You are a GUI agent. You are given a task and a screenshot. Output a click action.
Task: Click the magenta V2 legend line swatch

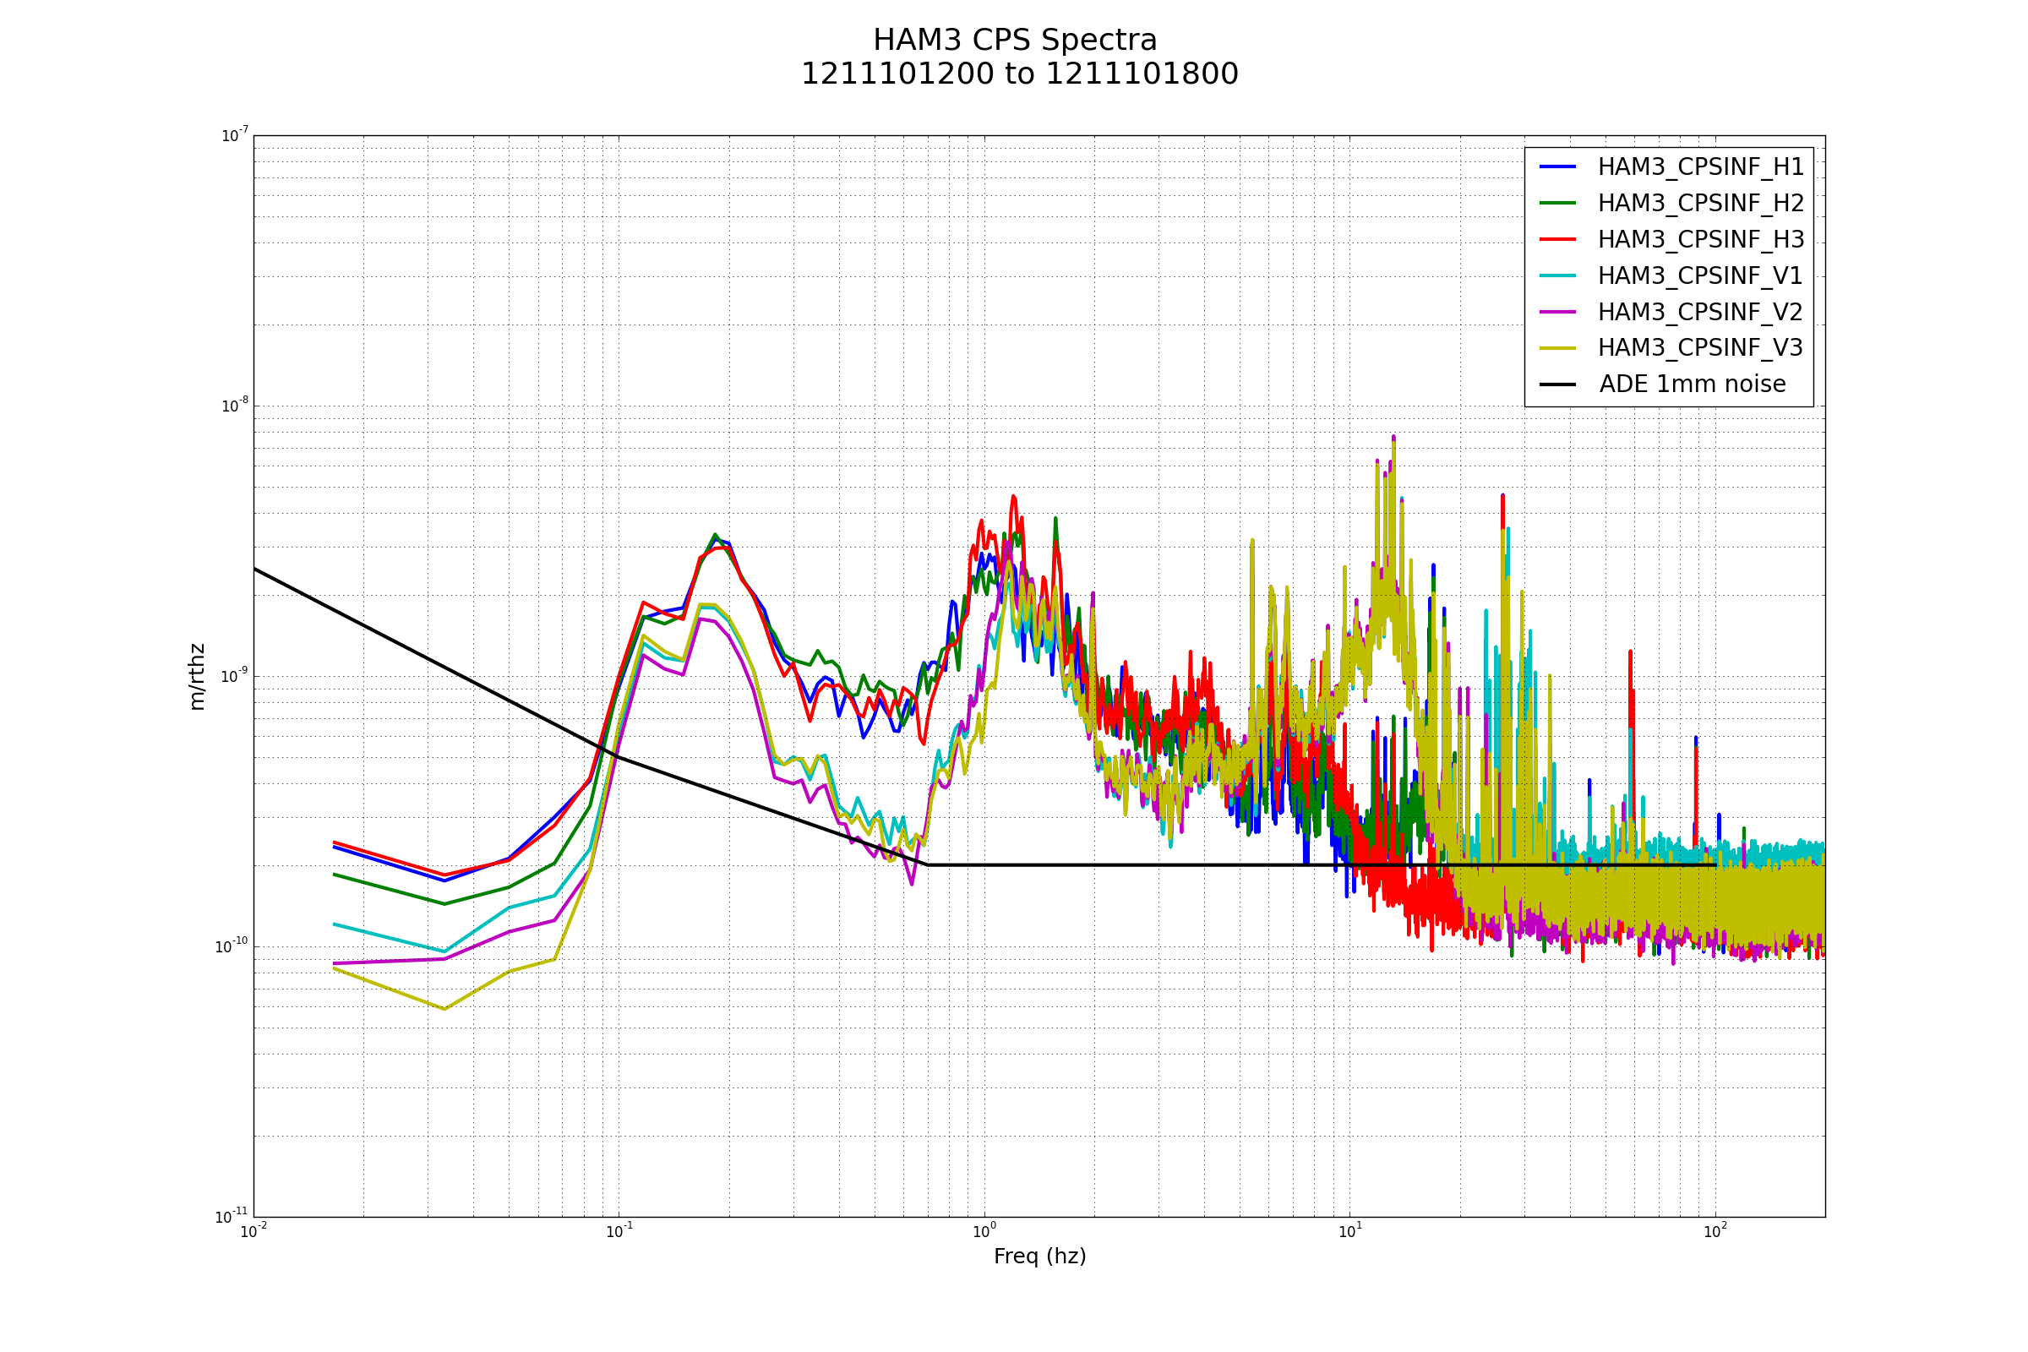[1557, 311]
